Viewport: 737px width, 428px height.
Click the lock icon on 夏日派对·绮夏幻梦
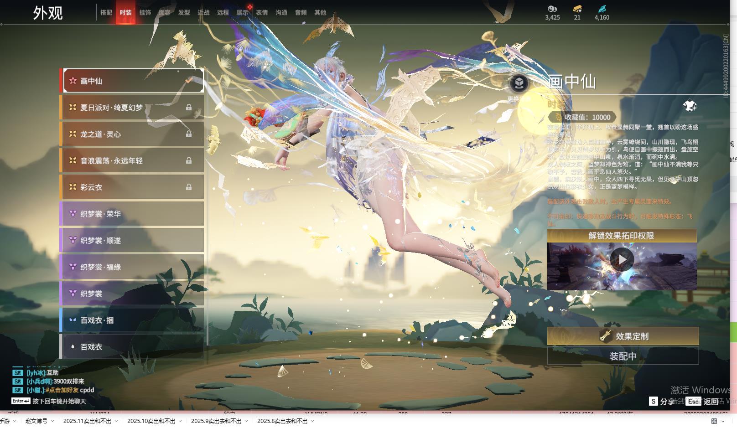[189, 108]
